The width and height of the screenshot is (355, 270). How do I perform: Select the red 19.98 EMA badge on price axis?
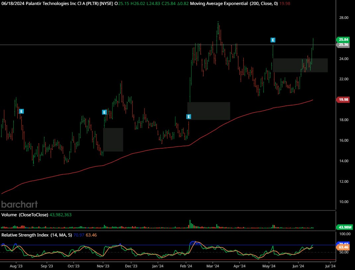343,100
